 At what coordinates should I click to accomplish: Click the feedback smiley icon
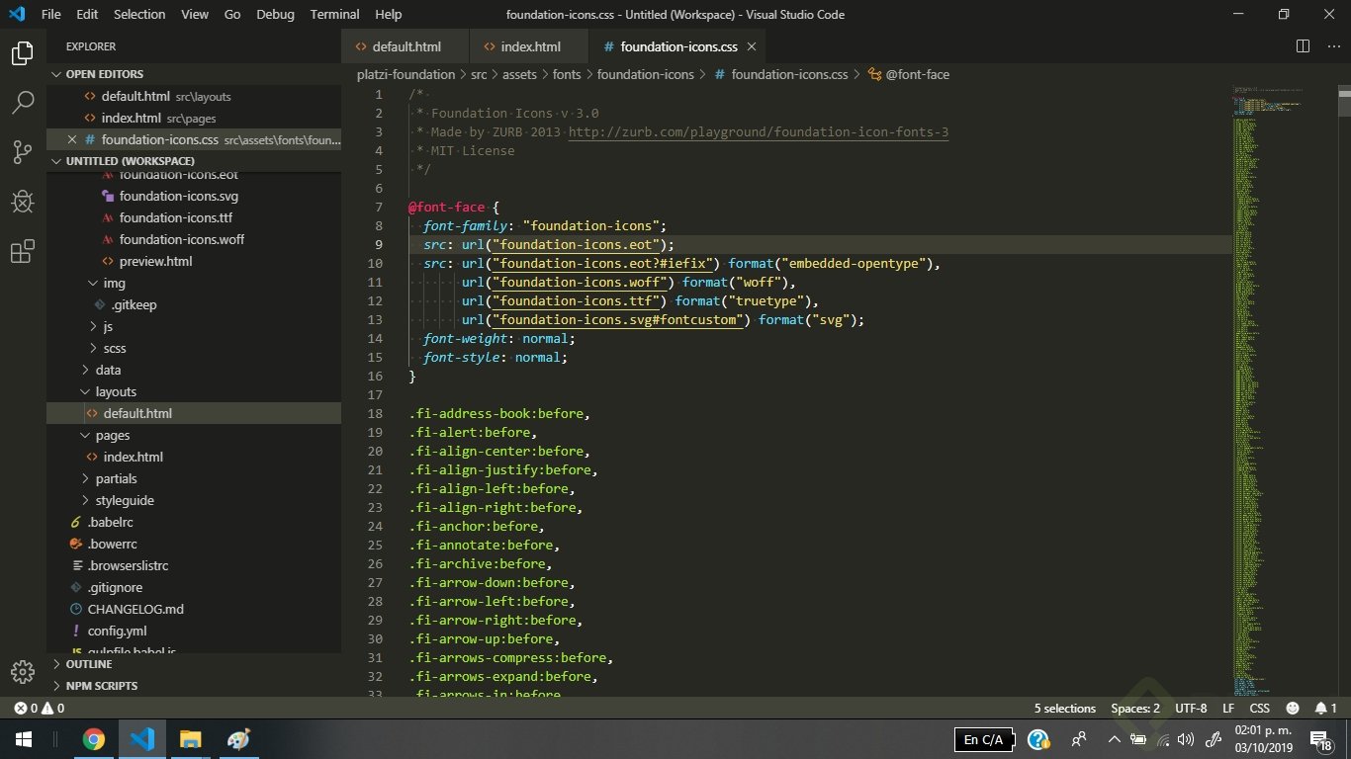click(1292, 709)
